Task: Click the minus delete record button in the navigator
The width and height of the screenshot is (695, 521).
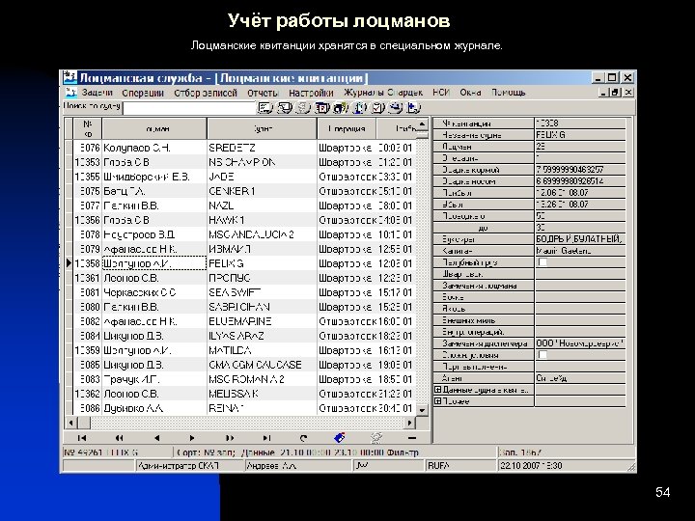Action: click(x=412, y=438)
